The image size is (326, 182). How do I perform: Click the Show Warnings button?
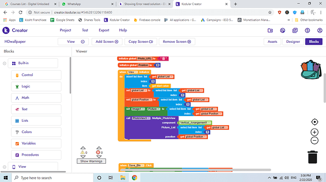click(x=91, y=161)
